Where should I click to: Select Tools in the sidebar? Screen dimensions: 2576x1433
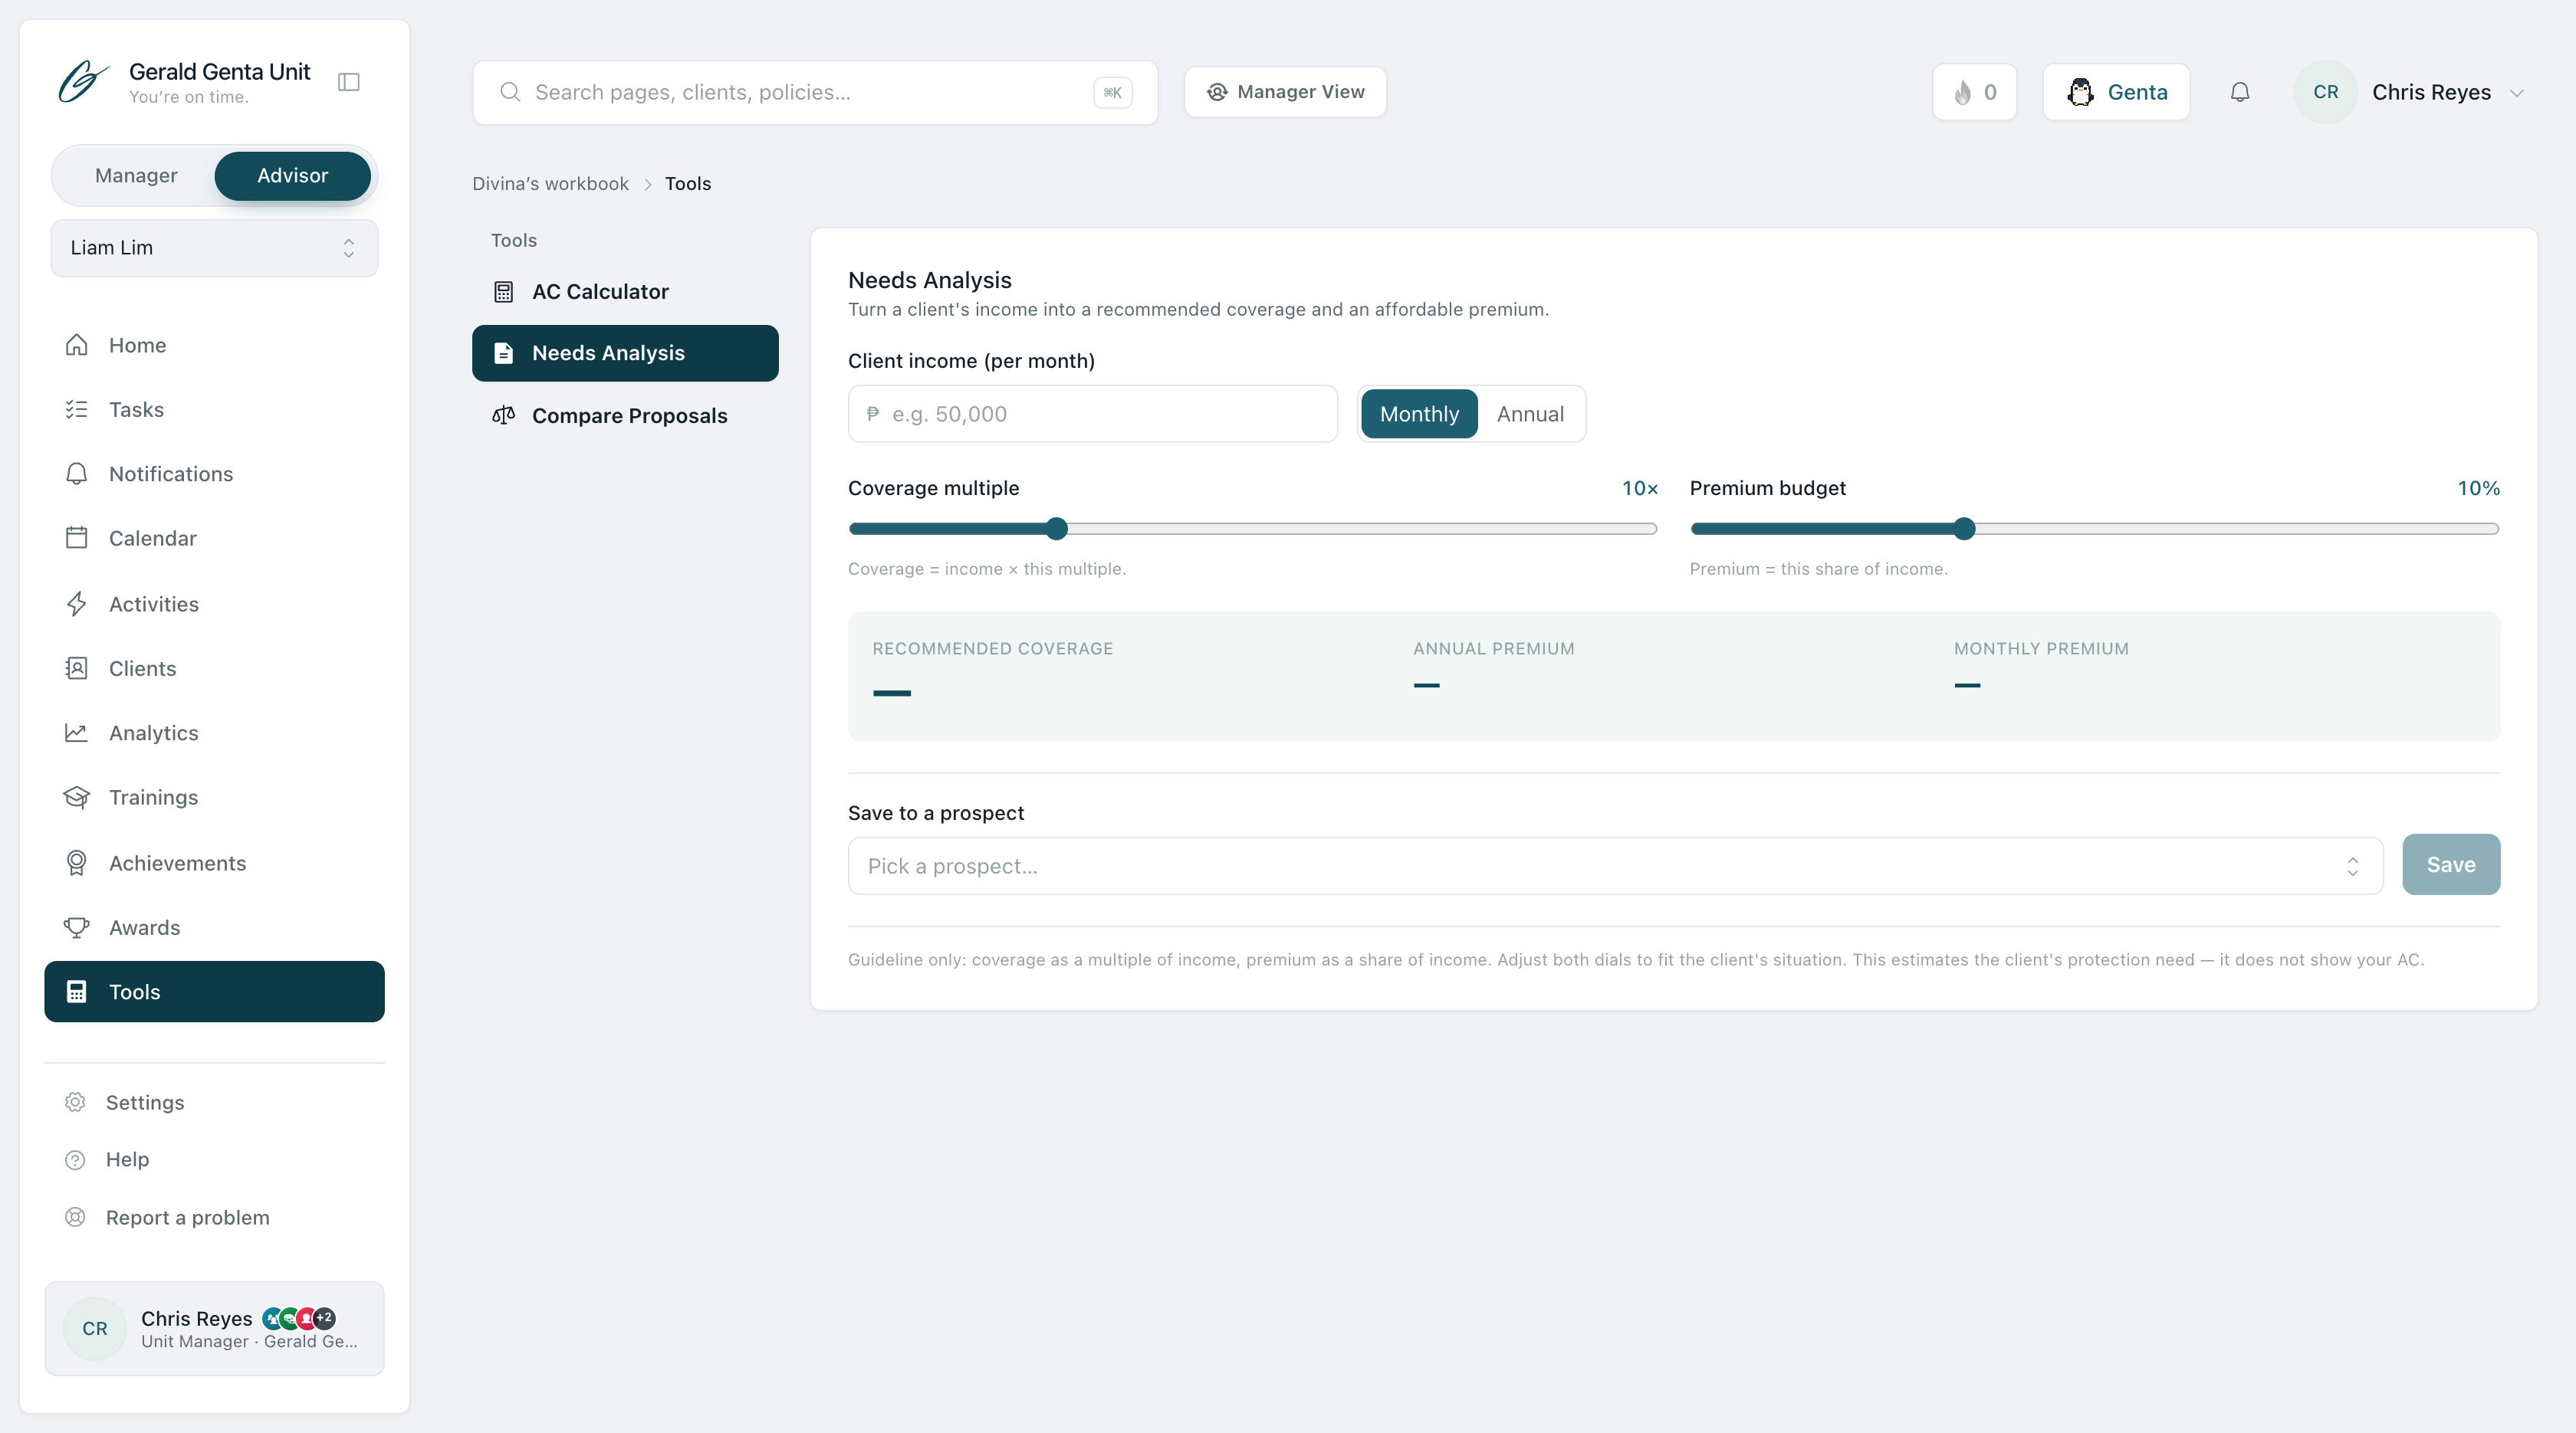(x=214, y=992)
